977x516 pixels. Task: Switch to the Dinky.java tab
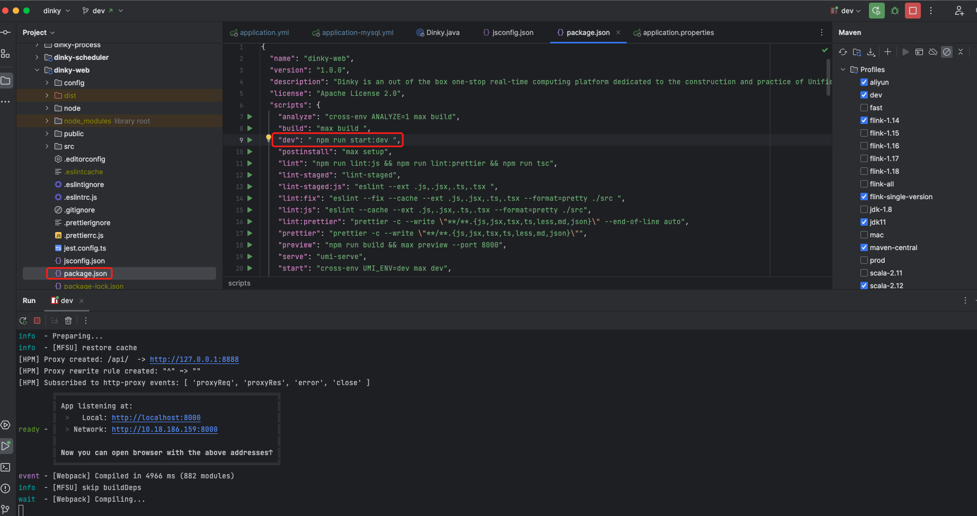coord(442,32)
